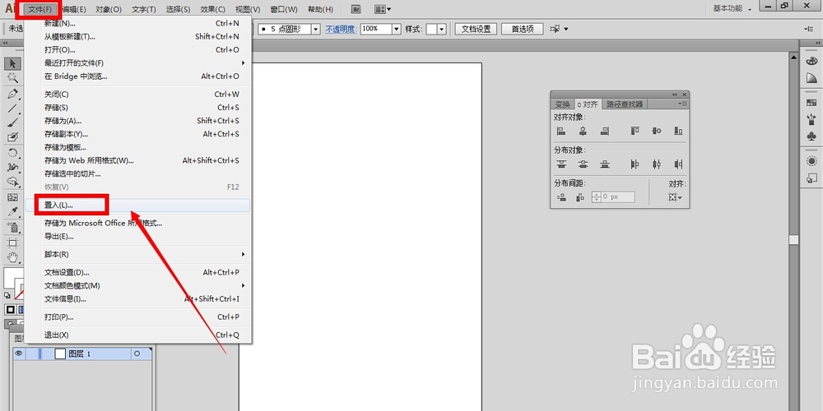This screenshot has height=411, width=823.
Task: Select the Hand tool
Action: [x=12, y=257]
